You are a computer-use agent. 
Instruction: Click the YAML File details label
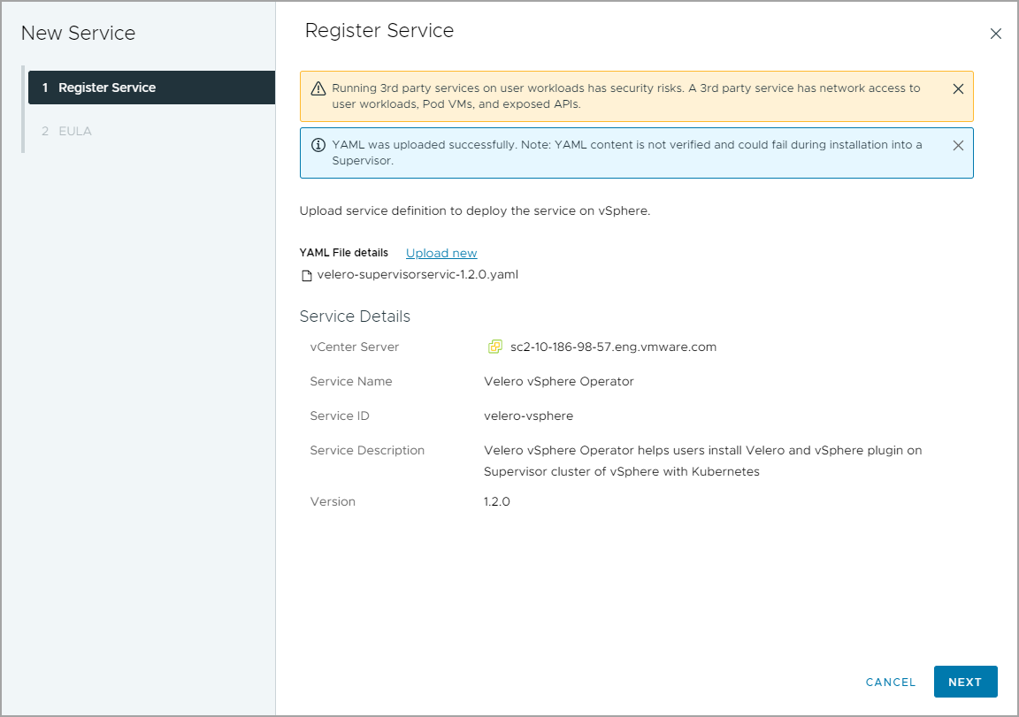coord(343,253)
